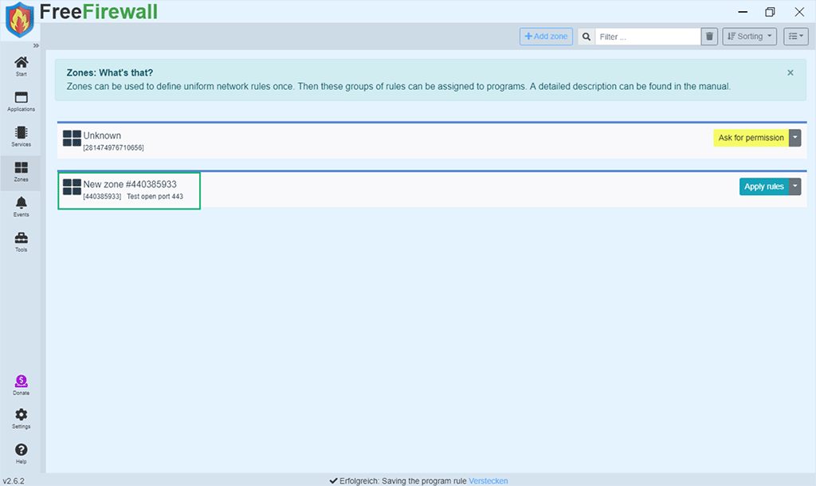Open the Sorting dropdown
816x486 pixels.
750,37
